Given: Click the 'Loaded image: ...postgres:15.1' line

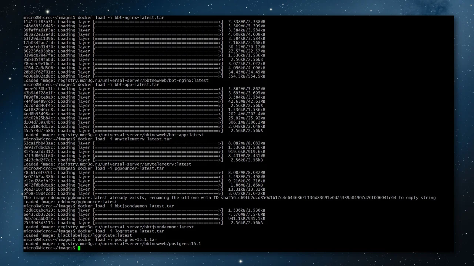Looking at the screenshot, I should 112,243.
